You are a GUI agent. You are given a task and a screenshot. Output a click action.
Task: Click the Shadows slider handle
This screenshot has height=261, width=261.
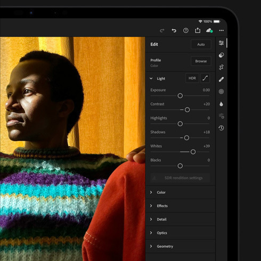[186, 138]
